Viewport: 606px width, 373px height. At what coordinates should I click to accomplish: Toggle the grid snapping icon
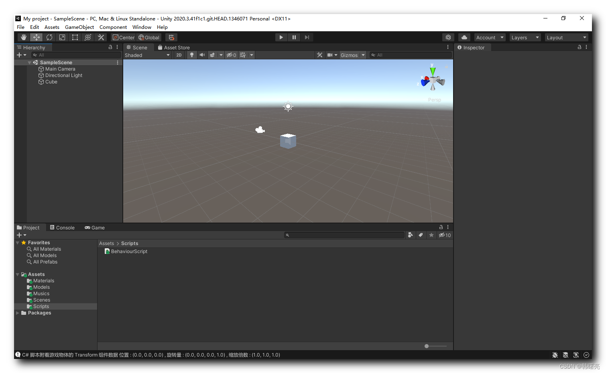[171, 37]
